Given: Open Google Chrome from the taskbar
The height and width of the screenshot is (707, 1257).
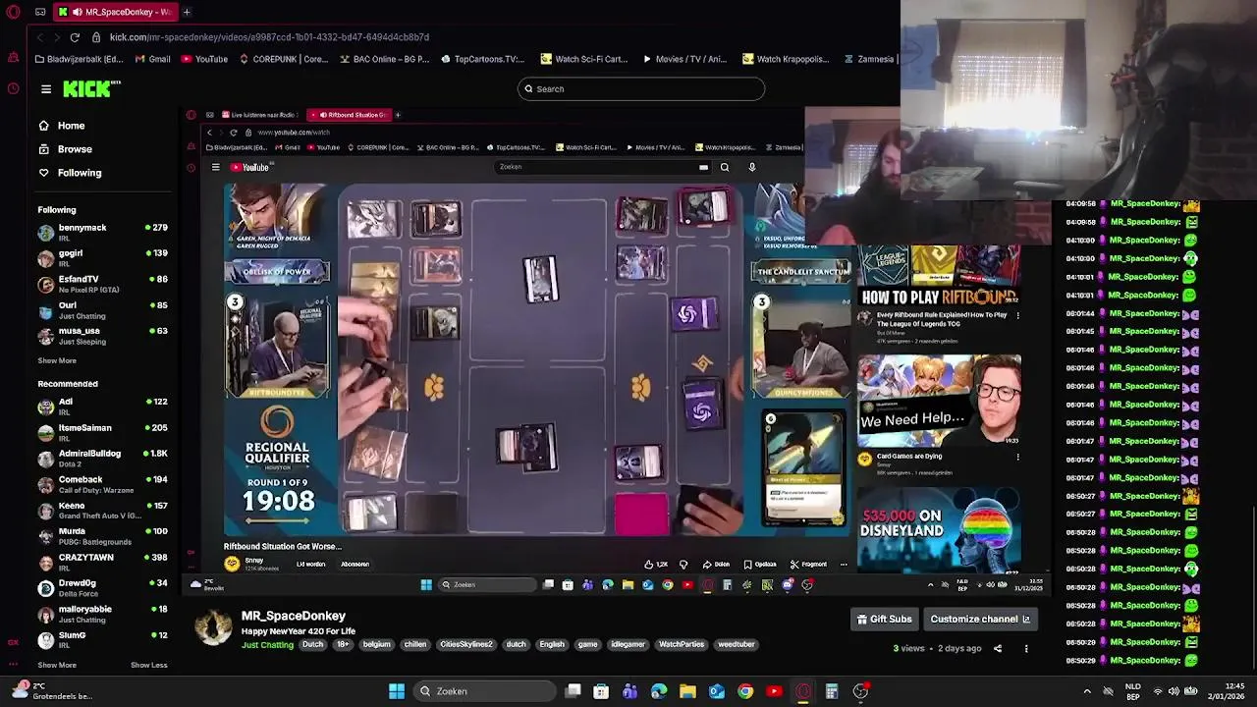Looking at the screenshot, I should click(745, 691).
